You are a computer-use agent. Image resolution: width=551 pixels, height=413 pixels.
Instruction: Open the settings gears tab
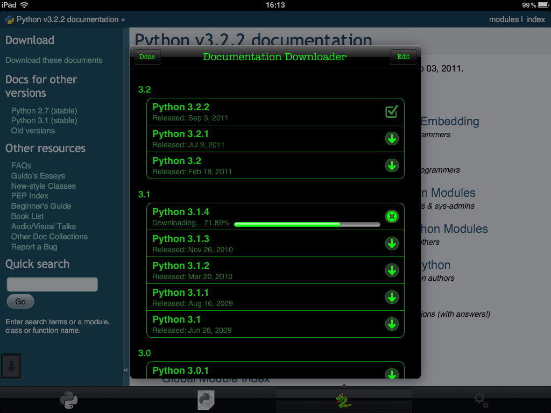(481, 400)
